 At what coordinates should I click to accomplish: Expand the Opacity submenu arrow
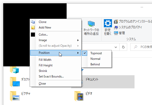pyautogui.click(x=78, y=46)
